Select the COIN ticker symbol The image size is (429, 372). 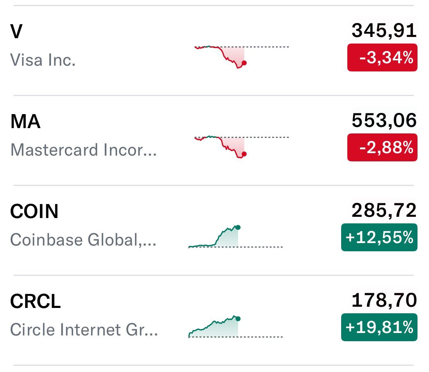coord(34,212)
